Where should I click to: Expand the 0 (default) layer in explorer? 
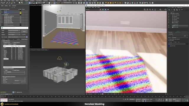[x=1, y=15]
